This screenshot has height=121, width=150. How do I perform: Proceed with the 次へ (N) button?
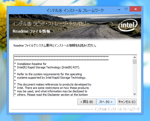(x=106, y=102)
